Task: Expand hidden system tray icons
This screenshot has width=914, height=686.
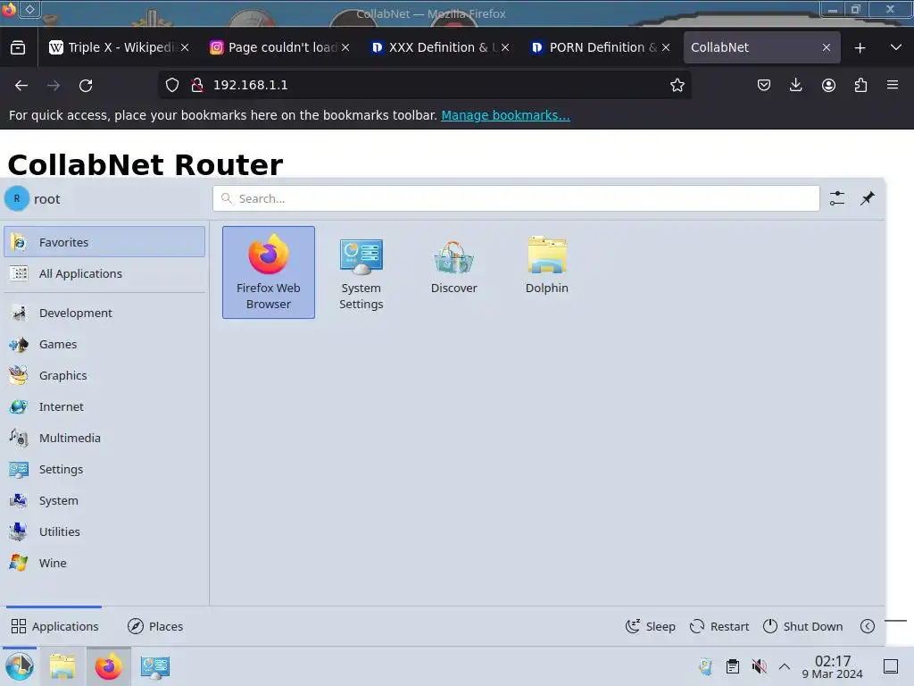Action: (785, 666)
